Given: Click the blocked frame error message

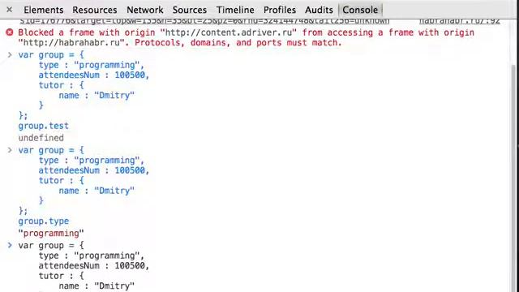Looking at the screenshot, I should point(247,37).
